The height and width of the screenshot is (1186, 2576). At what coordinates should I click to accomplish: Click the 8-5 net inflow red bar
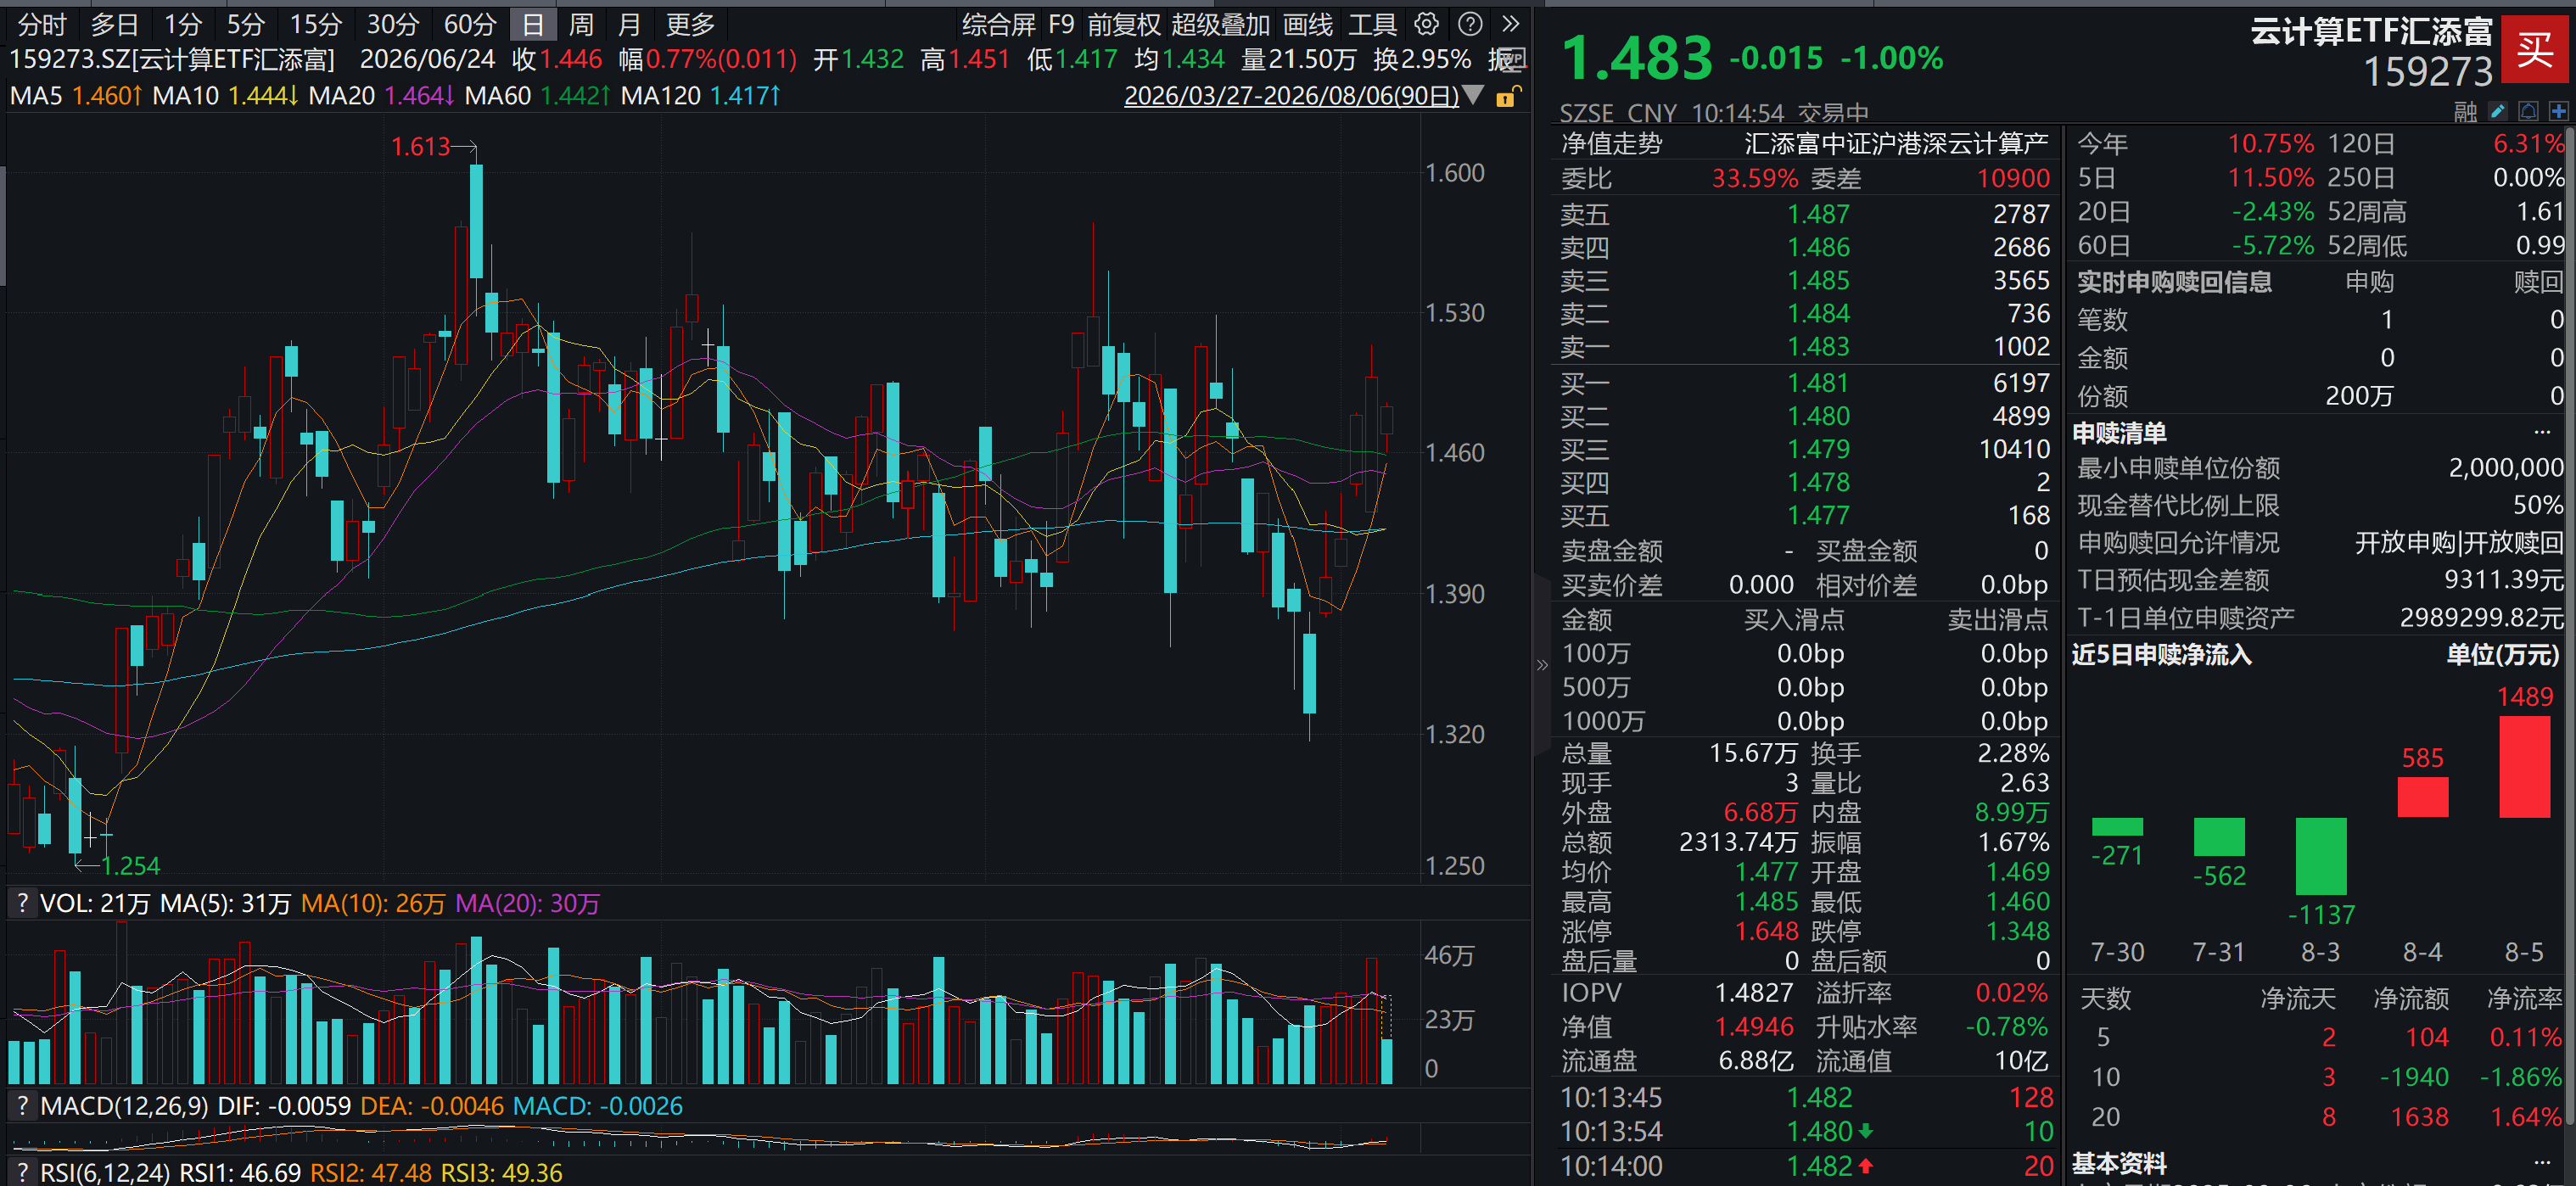pos(2524,767)
